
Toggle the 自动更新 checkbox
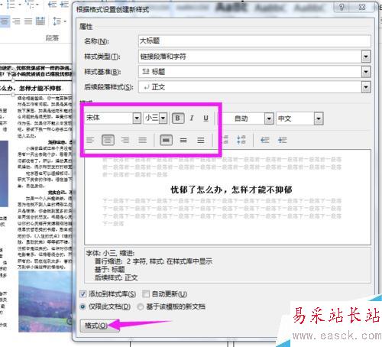tap(146, 294)
